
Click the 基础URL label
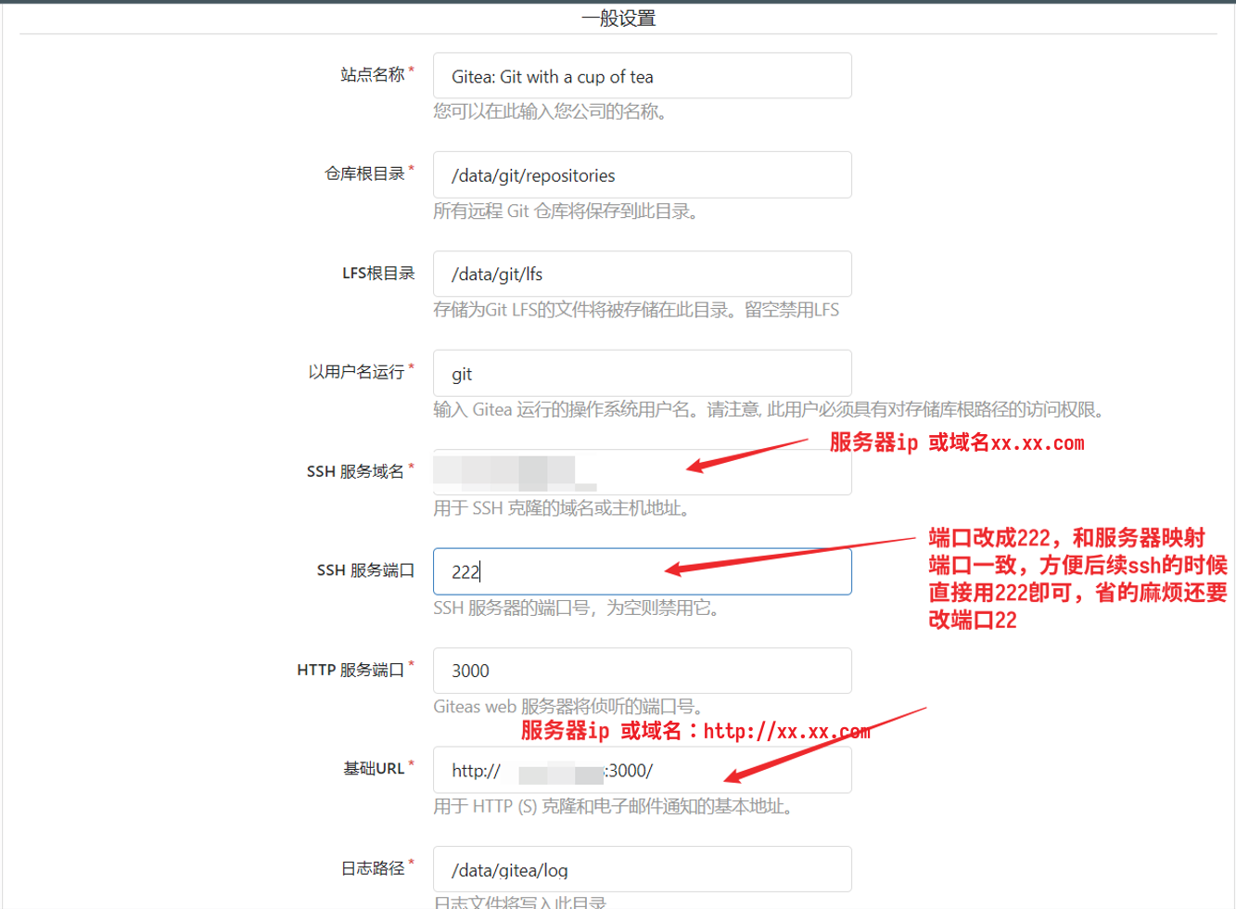tap(374, 768)
